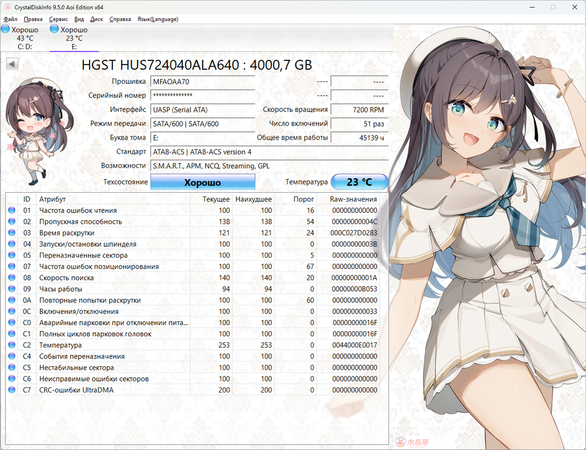Viewport: 586px width, 450px height.
Task: Click the CrystalDiskInfo app icon in title bar
Action: (6, 7)
